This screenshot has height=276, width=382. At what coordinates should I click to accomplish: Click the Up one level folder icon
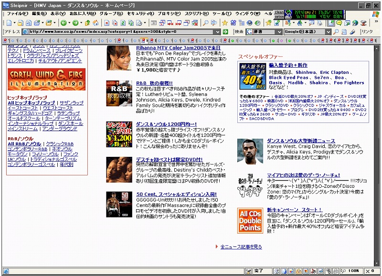[x=87, y=23]
